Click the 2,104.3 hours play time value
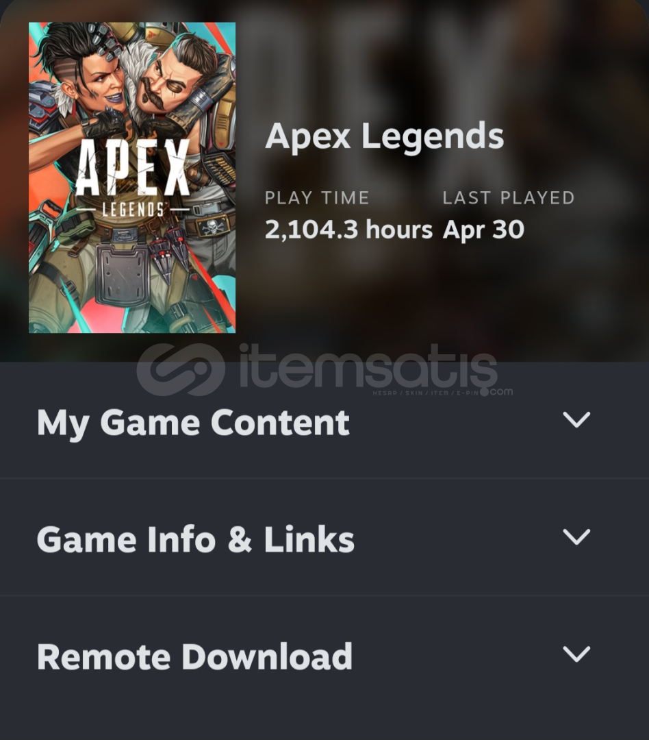The width and height of the screenshot is (649, 740). [x=348, y=230]
